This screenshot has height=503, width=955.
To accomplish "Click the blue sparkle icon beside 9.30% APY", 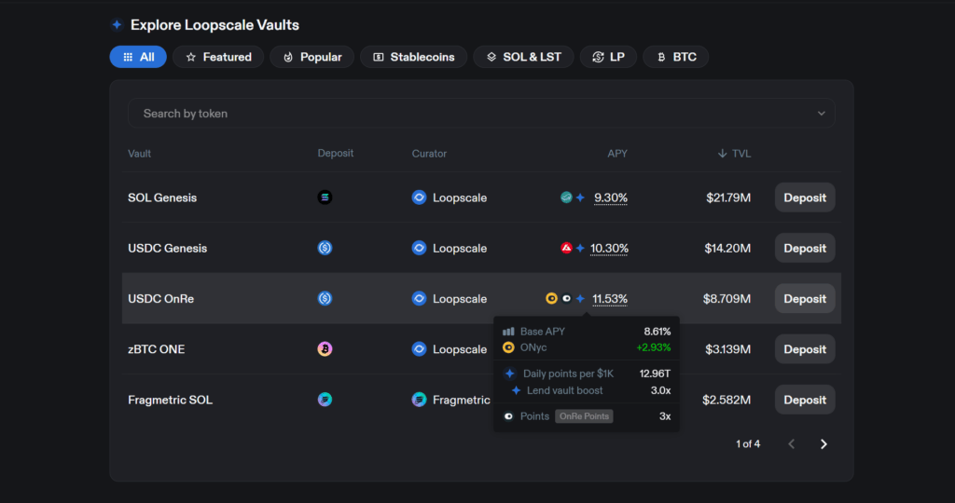I will [580, 197].
